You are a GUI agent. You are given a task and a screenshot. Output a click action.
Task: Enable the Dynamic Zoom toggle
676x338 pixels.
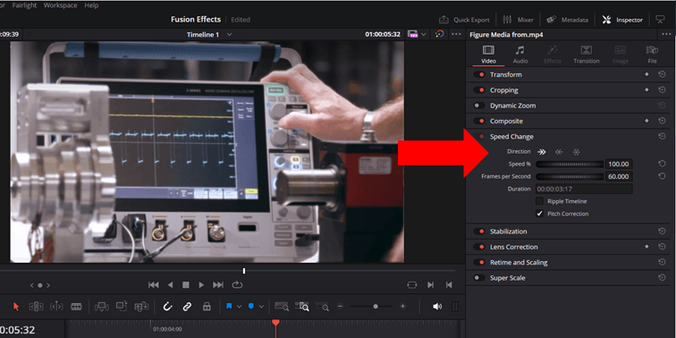coord(479,106)
